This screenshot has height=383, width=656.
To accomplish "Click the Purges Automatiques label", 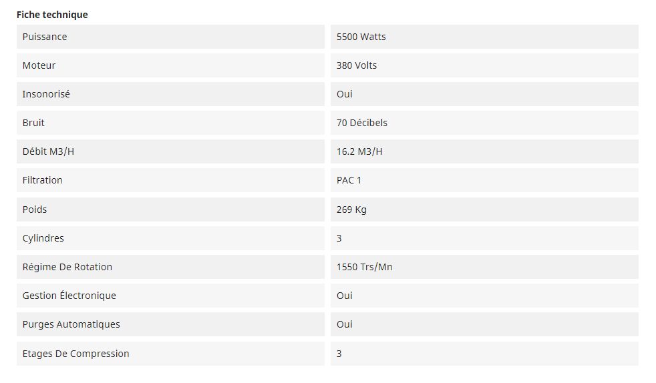I will tap(71, 324).
